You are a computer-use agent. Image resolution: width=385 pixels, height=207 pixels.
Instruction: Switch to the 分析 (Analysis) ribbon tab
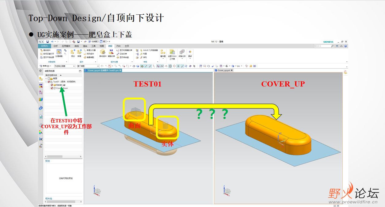tap(55, 46)
